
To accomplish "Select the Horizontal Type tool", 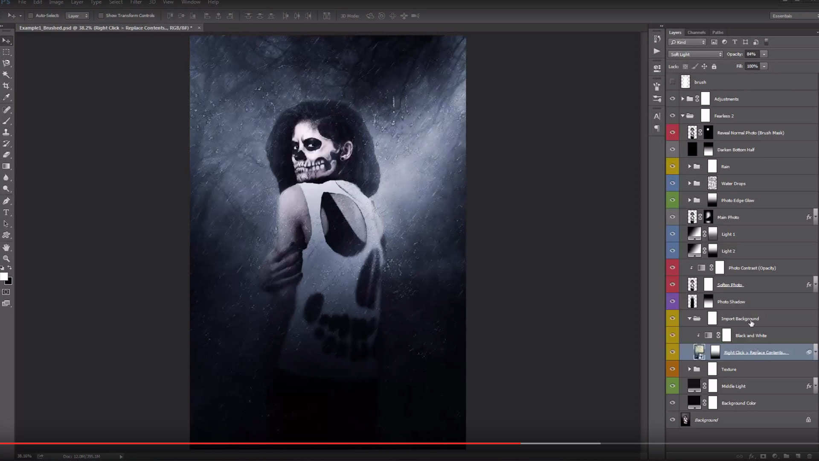I will point(6,213).
